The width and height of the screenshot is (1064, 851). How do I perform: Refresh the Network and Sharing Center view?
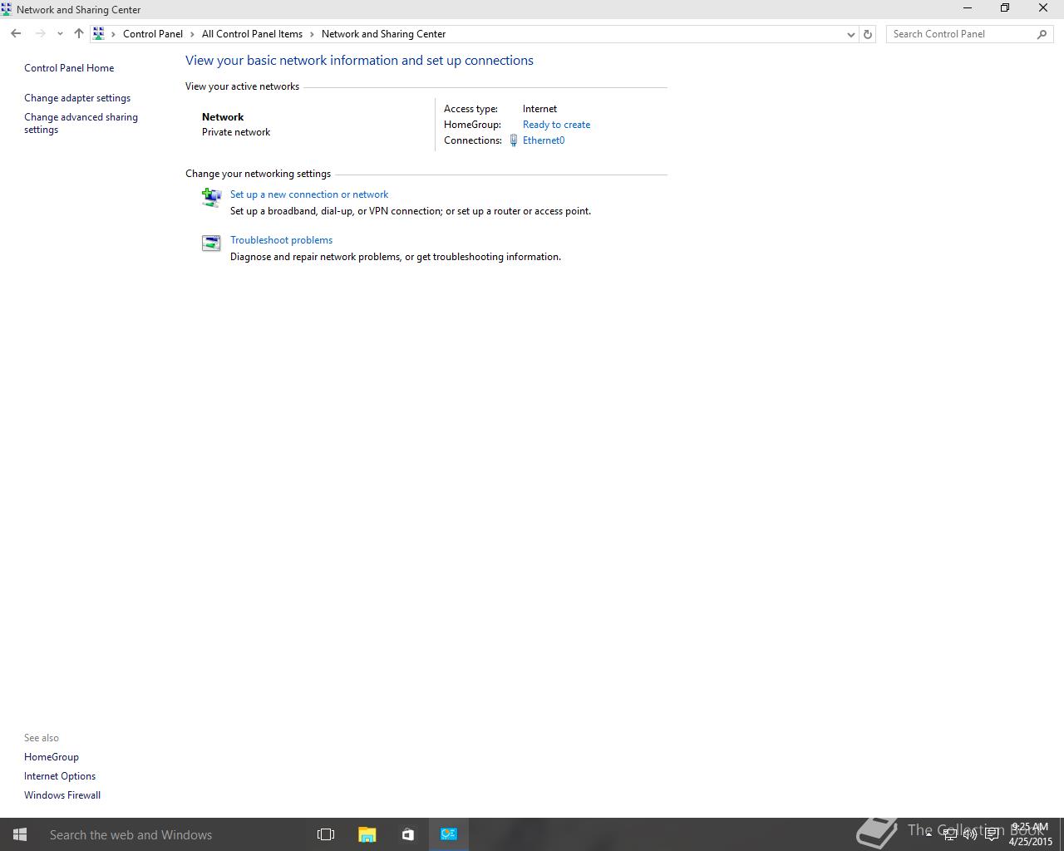point(868,34)
